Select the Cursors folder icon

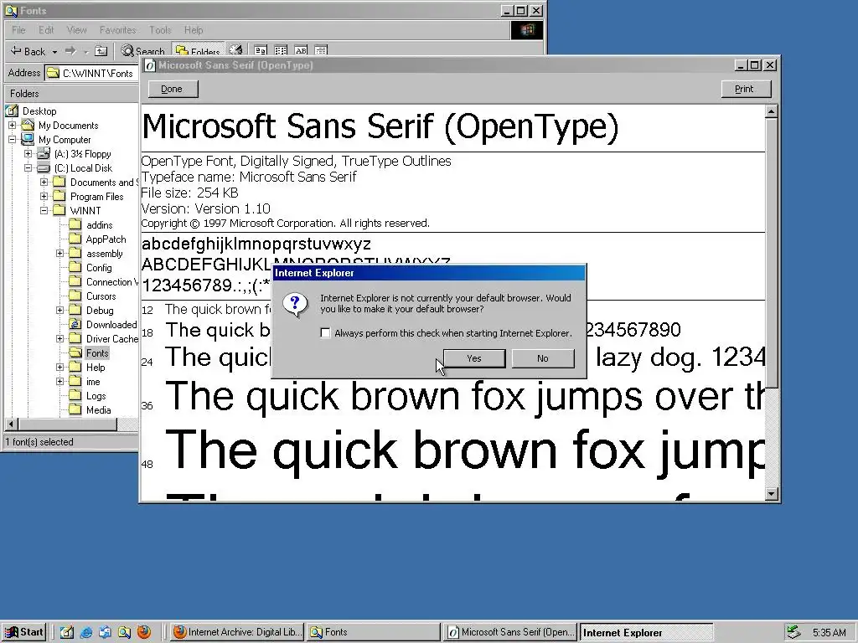(75, 296)
